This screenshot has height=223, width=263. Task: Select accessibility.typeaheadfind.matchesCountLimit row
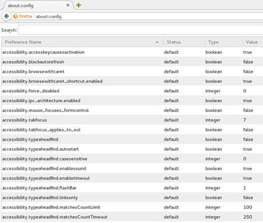[132, 207]
